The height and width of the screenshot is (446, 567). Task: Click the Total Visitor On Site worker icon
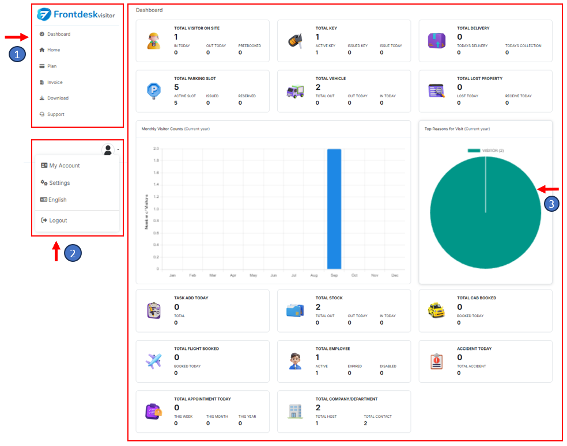pyautogui.click(x=154, y=41)
